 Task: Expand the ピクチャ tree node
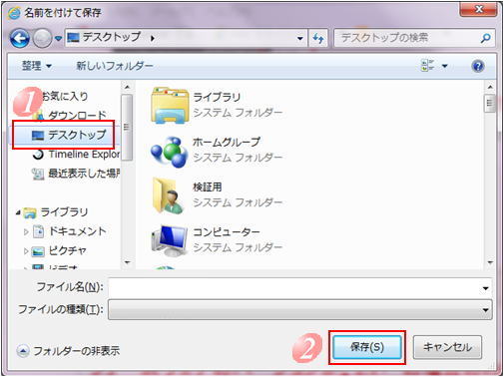(26, 251)
